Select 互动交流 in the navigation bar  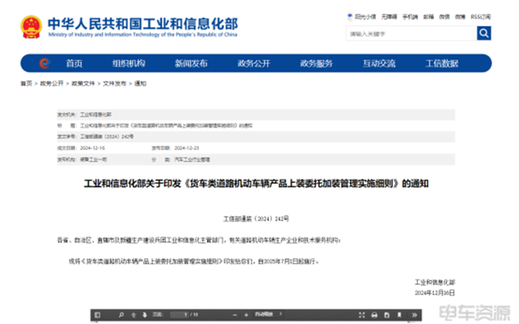coord(379,64)
